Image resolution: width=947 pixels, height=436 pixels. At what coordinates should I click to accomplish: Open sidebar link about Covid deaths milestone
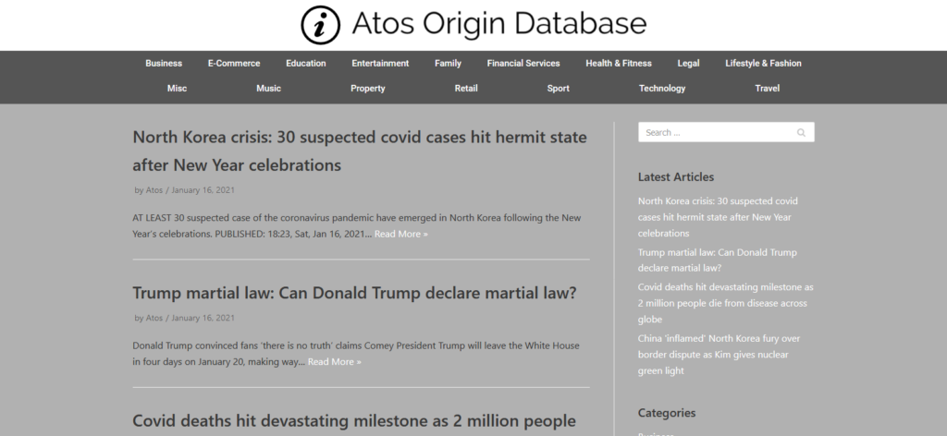[725, 303]
